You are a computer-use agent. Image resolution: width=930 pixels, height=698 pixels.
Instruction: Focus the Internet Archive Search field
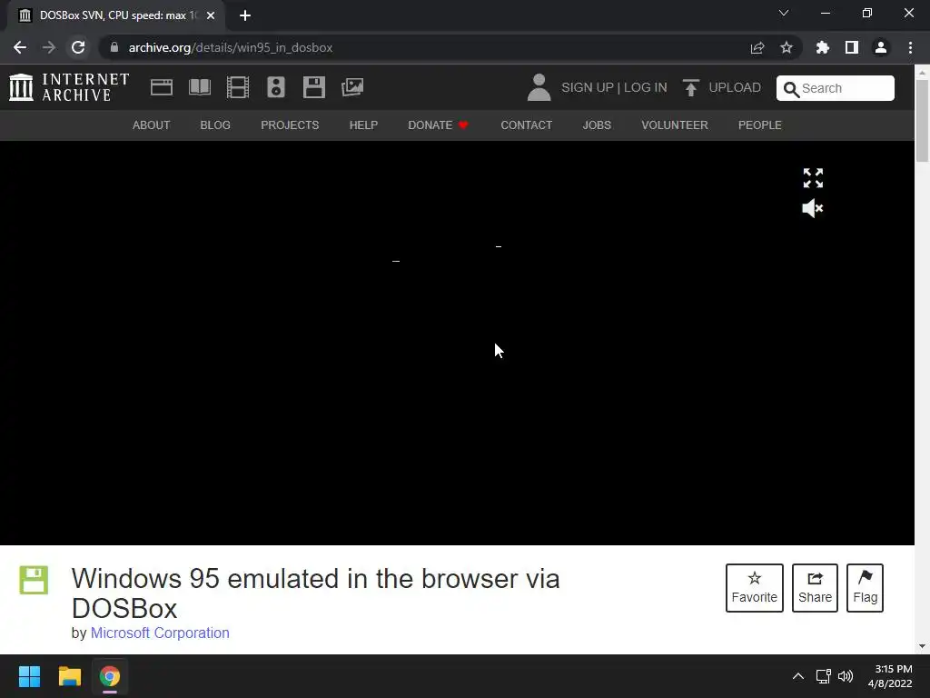click(836, 88)
